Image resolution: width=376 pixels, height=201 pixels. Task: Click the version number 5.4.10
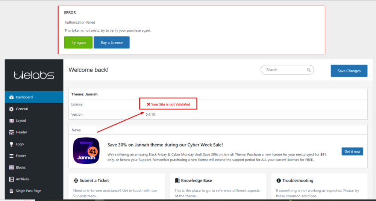[150, 114]
